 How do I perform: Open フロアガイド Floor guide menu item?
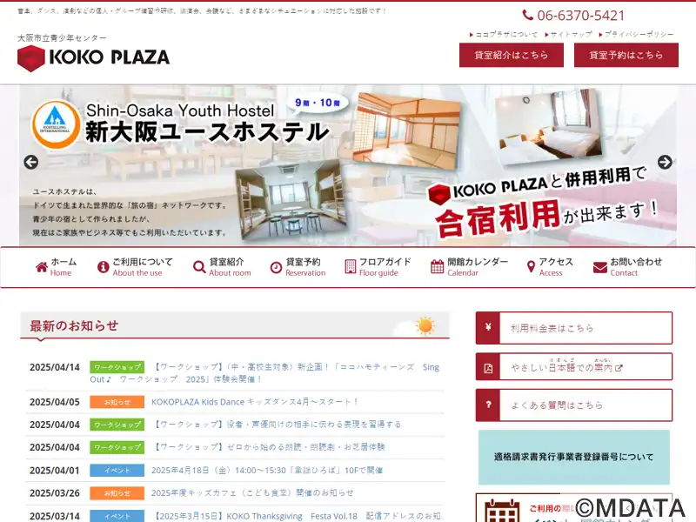click(378, 267)
